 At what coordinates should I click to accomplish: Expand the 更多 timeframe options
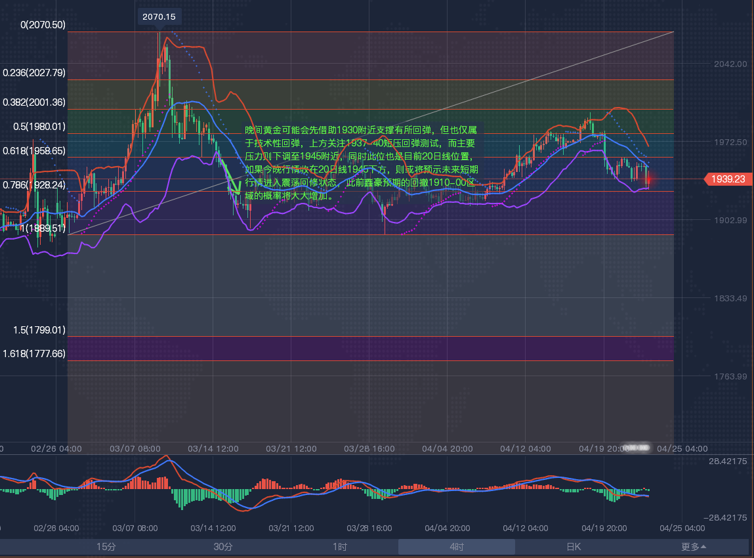pos(694,547)
